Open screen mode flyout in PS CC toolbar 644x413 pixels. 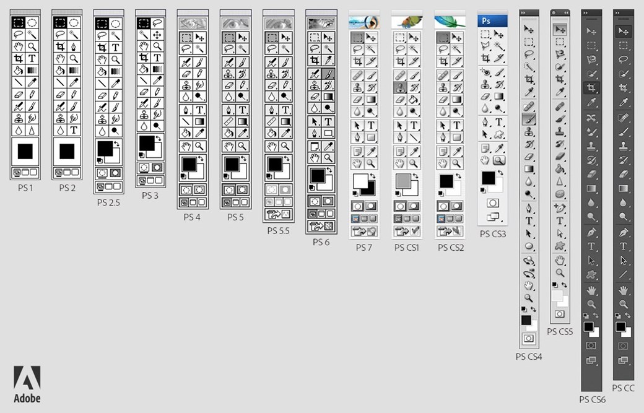tap(623, 360)
